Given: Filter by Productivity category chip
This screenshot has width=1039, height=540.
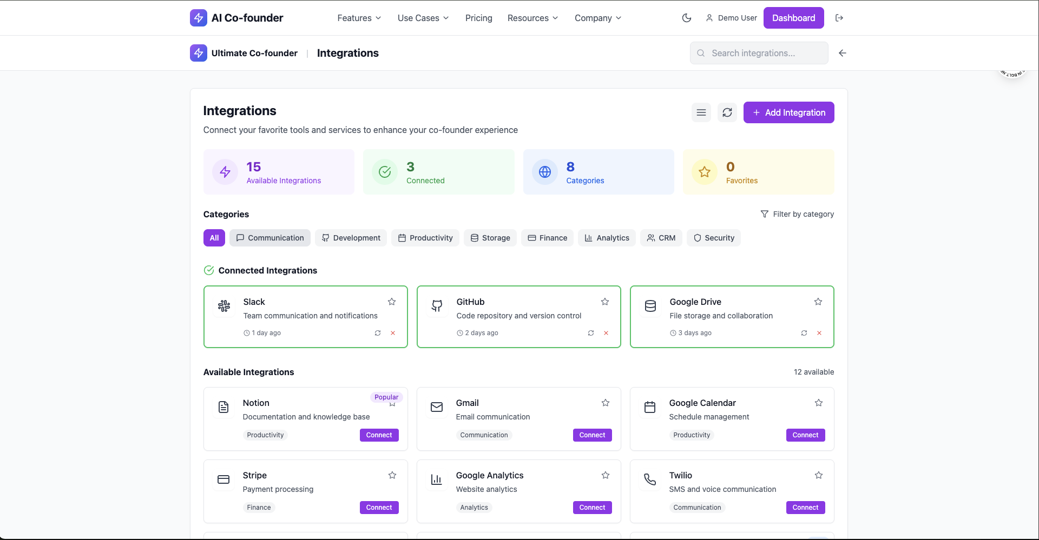Looking at the screenshot, I should point(425,238).
